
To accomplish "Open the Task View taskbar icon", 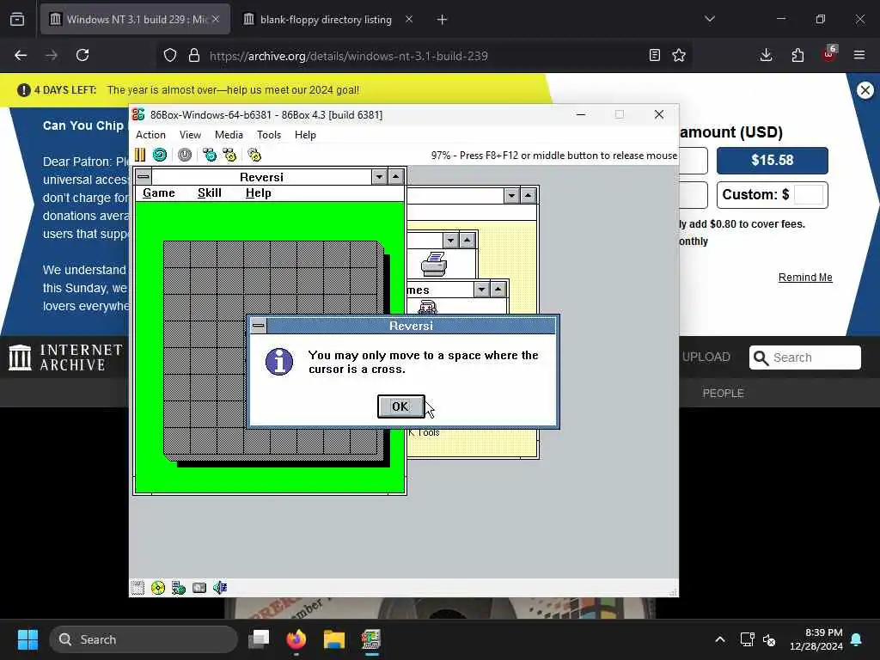I will click(x=259, y=639).
